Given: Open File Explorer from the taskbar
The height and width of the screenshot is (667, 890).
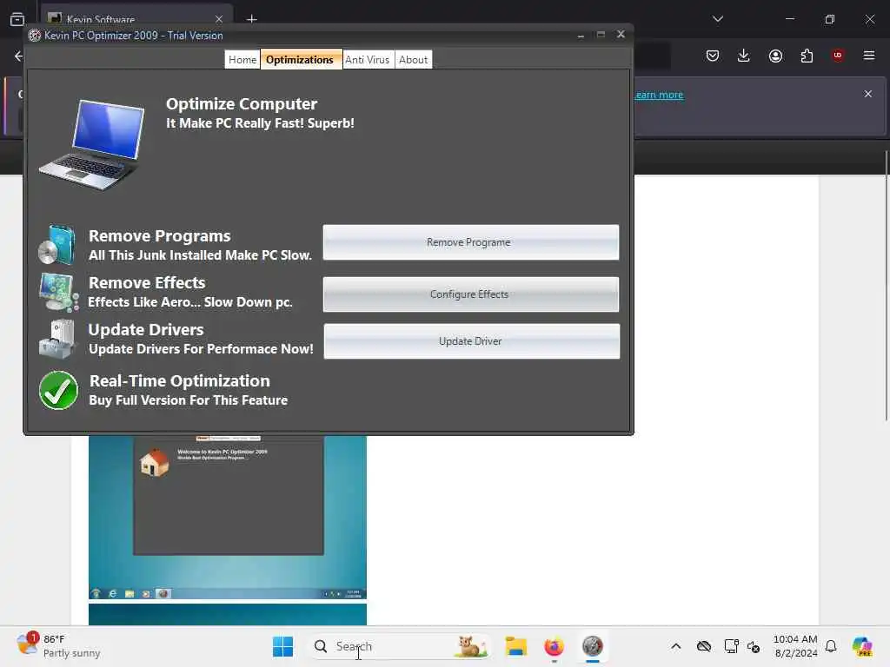Looking at the screenshot, I should pos(516,646).
